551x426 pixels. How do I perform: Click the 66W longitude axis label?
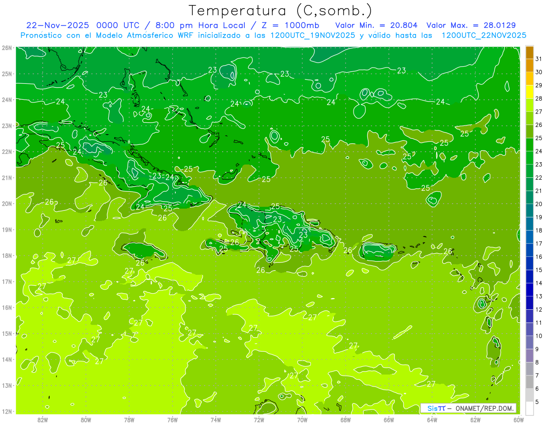pos(389,420)
